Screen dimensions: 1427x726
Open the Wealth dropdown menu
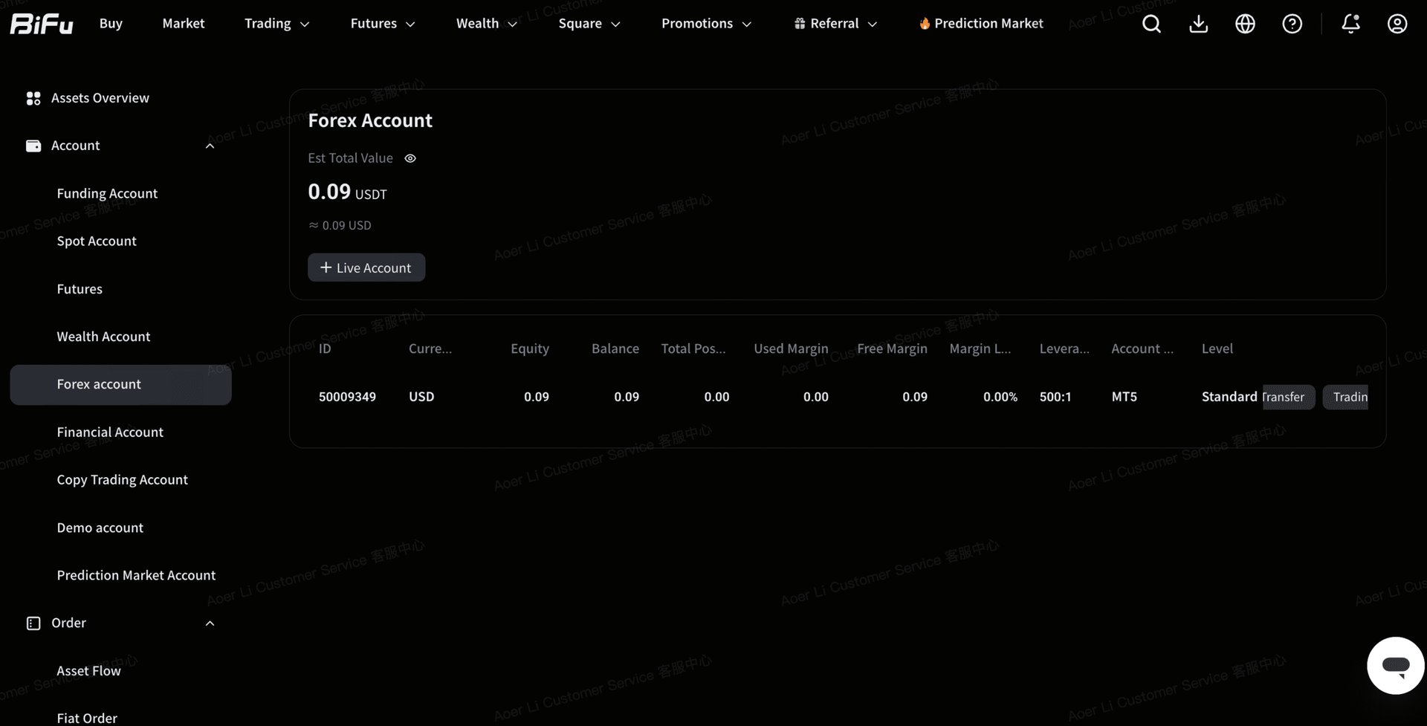[x=486, y=24]
